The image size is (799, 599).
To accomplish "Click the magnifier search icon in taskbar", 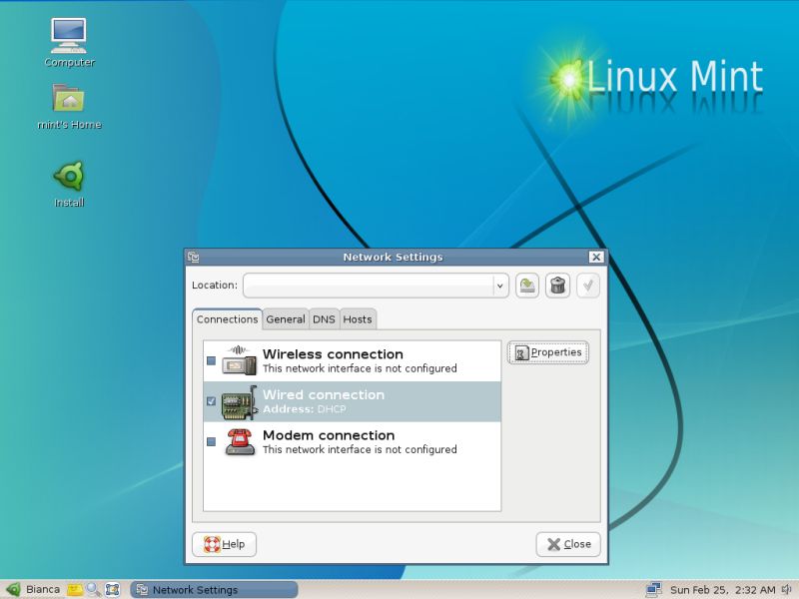I will [x=93, y=589].
